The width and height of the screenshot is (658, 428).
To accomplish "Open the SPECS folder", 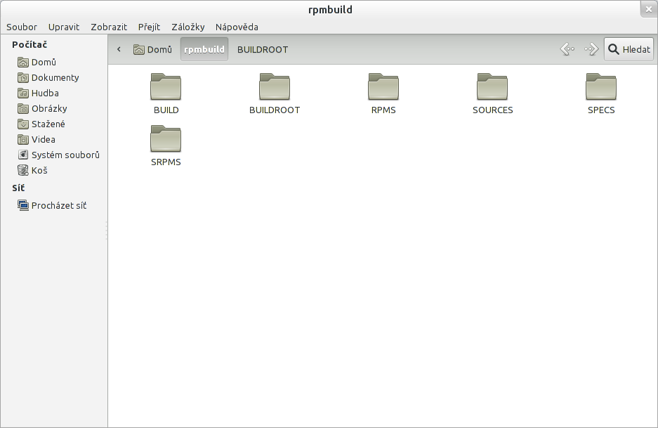I will tap(601, 87).
